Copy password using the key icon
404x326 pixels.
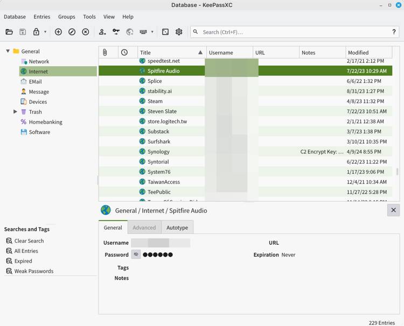click(116, 32)
